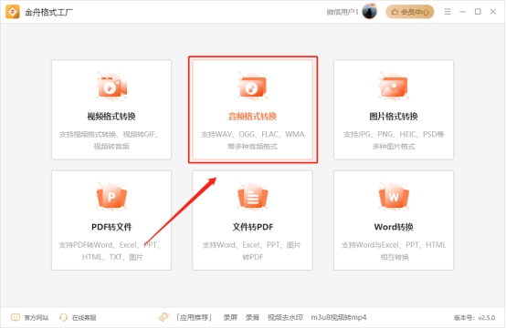Close the format factory window
The width and height of the screenshot is (506, 328).
[493, 12]
